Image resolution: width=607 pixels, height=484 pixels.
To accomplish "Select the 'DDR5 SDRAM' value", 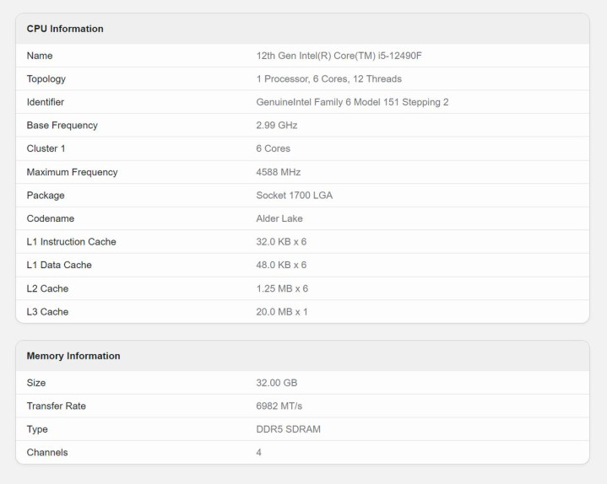I will point(289,429).
